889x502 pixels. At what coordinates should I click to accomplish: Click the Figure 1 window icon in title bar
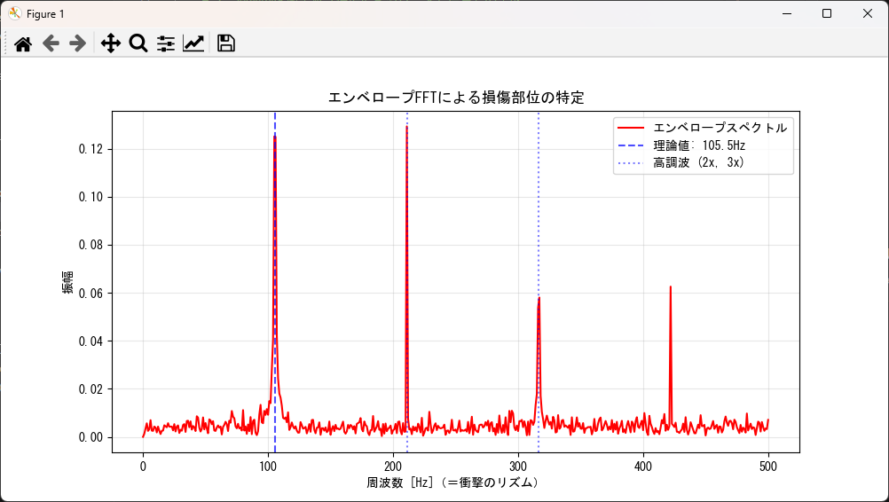tap(15, 13)
